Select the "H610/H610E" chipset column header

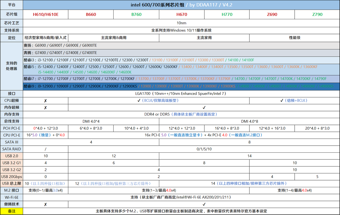pos(46,14)
